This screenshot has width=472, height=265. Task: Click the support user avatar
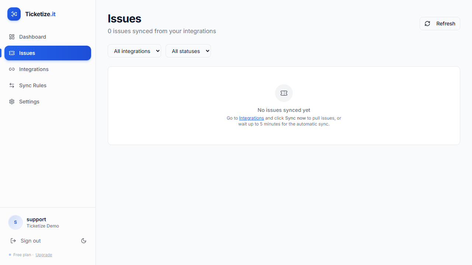pos(15,222)
